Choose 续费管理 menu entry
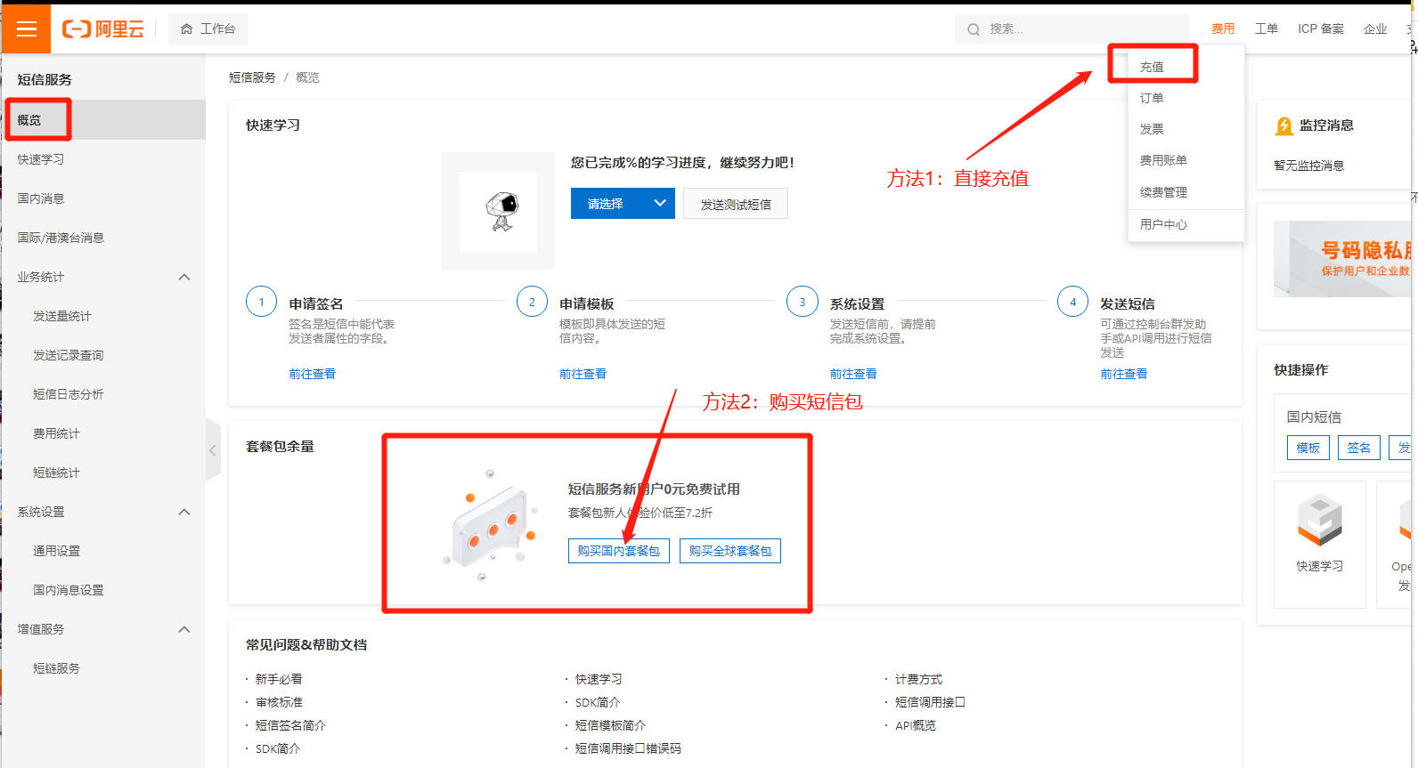Viewport: 1418px width, 768px height. point(1163,192)
